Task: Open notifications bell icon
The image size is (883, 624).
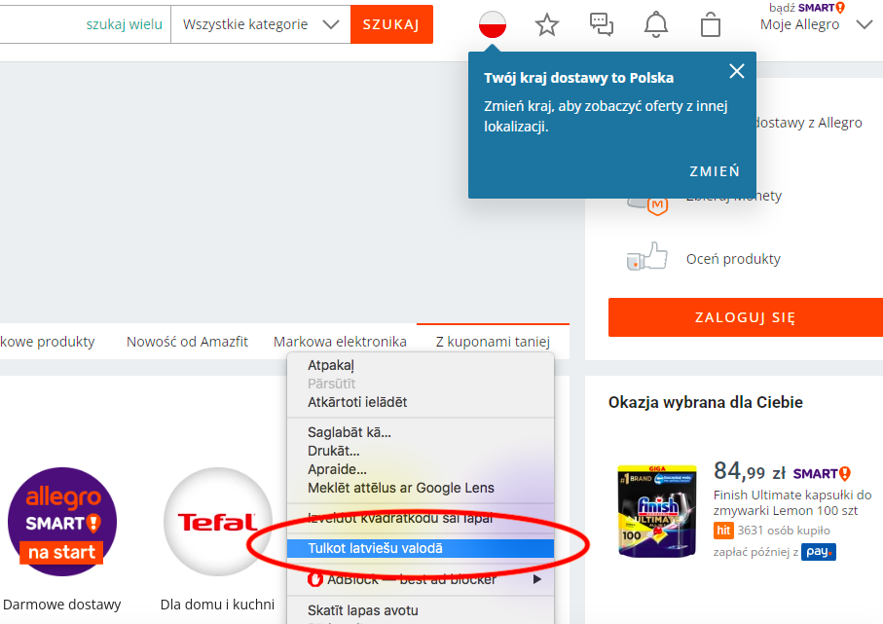Action: point(656,24)
